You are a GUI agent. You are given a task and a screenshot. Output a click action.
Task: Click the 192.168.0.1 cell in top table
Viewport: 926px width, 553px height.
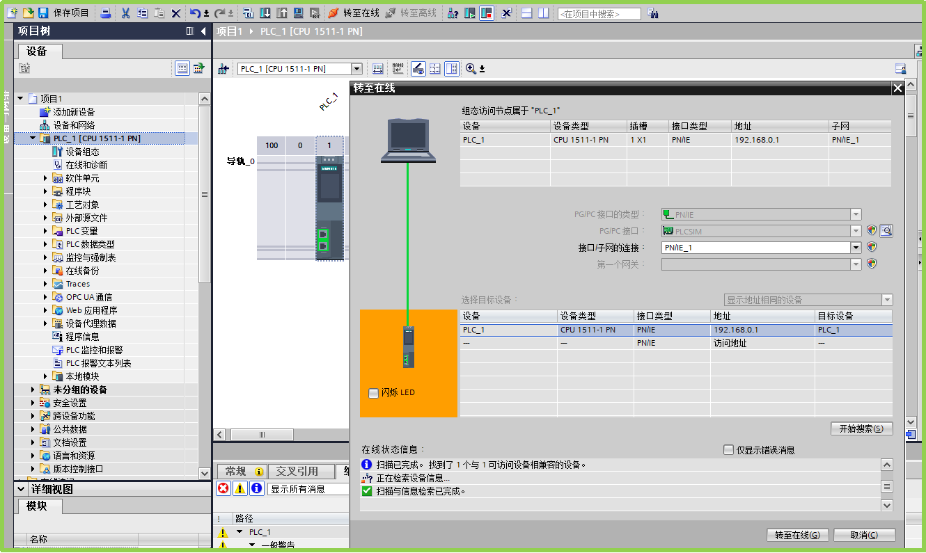(x=780, y=140)
